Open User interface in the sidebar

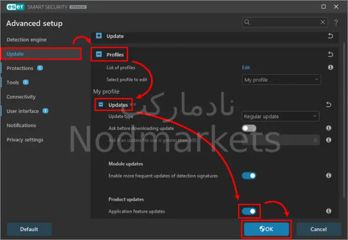point(22,111)
